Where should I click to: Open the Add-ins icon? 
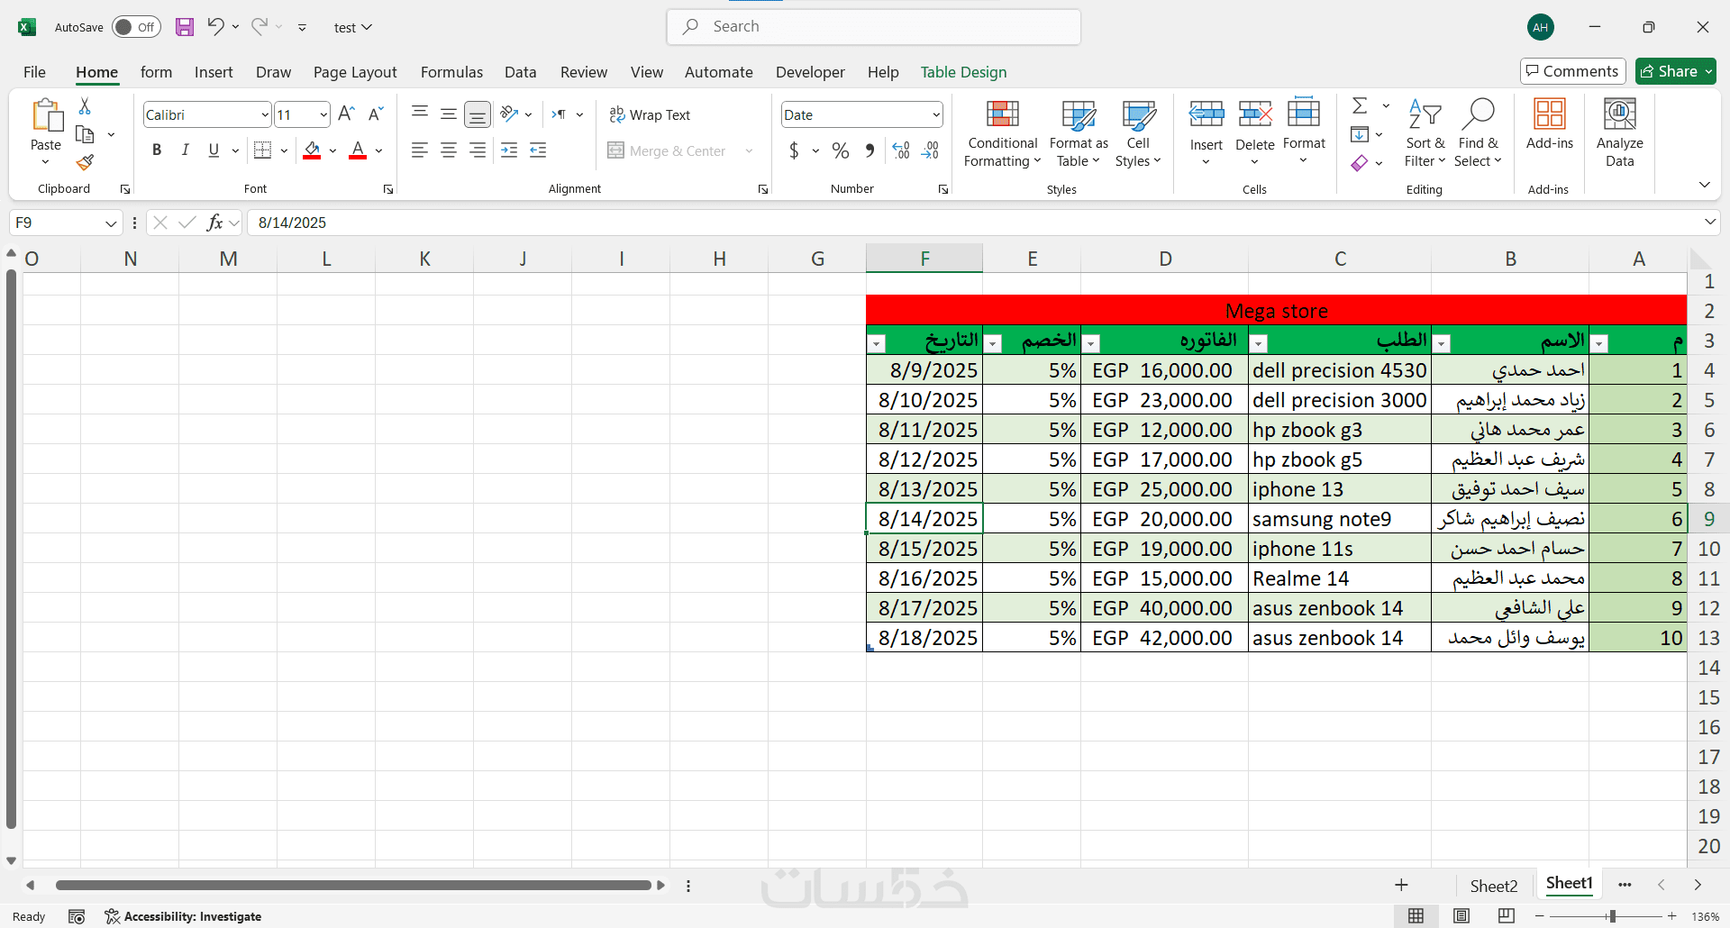click(1550, 124)
